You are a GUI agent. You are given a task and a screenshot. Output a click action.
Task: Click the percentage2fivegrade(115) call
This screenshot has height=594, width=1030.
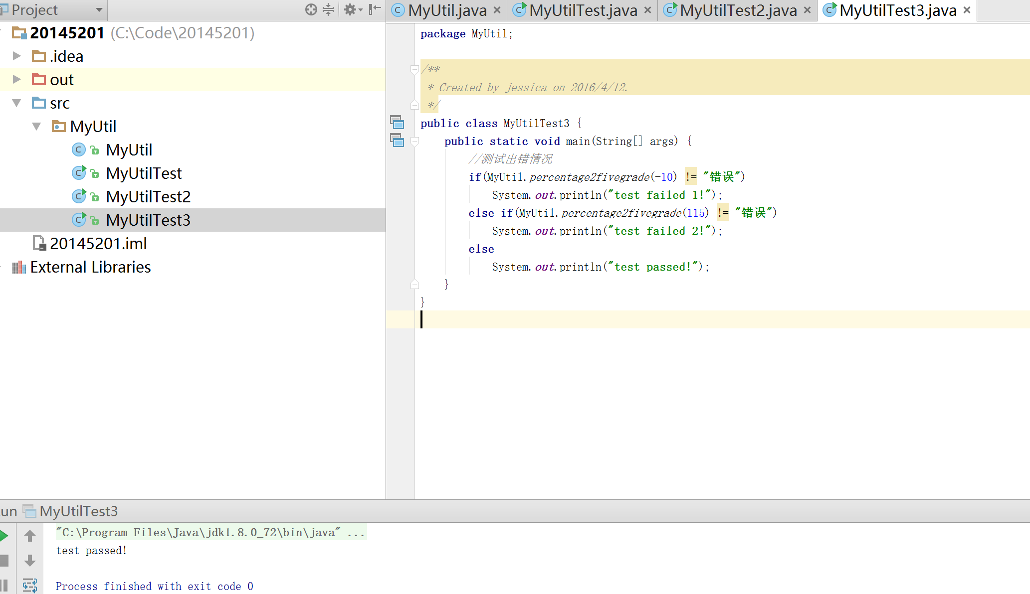click(635, 213)
